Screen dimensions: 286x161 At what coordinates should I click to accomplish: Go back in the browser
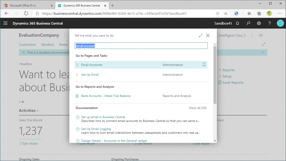(7, 13)
